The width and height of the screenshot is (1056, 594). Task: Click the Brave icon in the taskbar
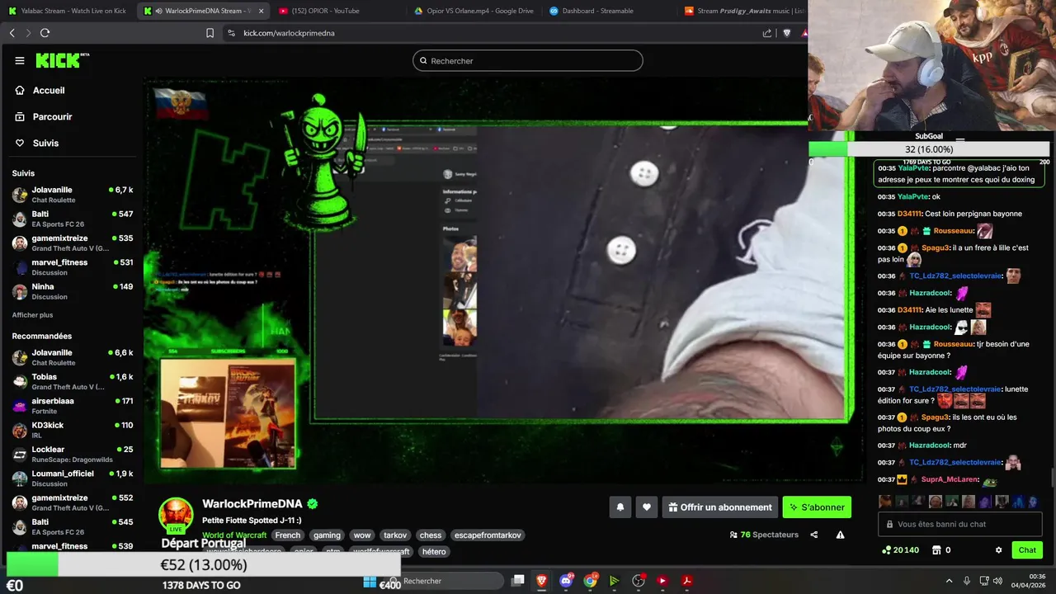click(541, 581)
